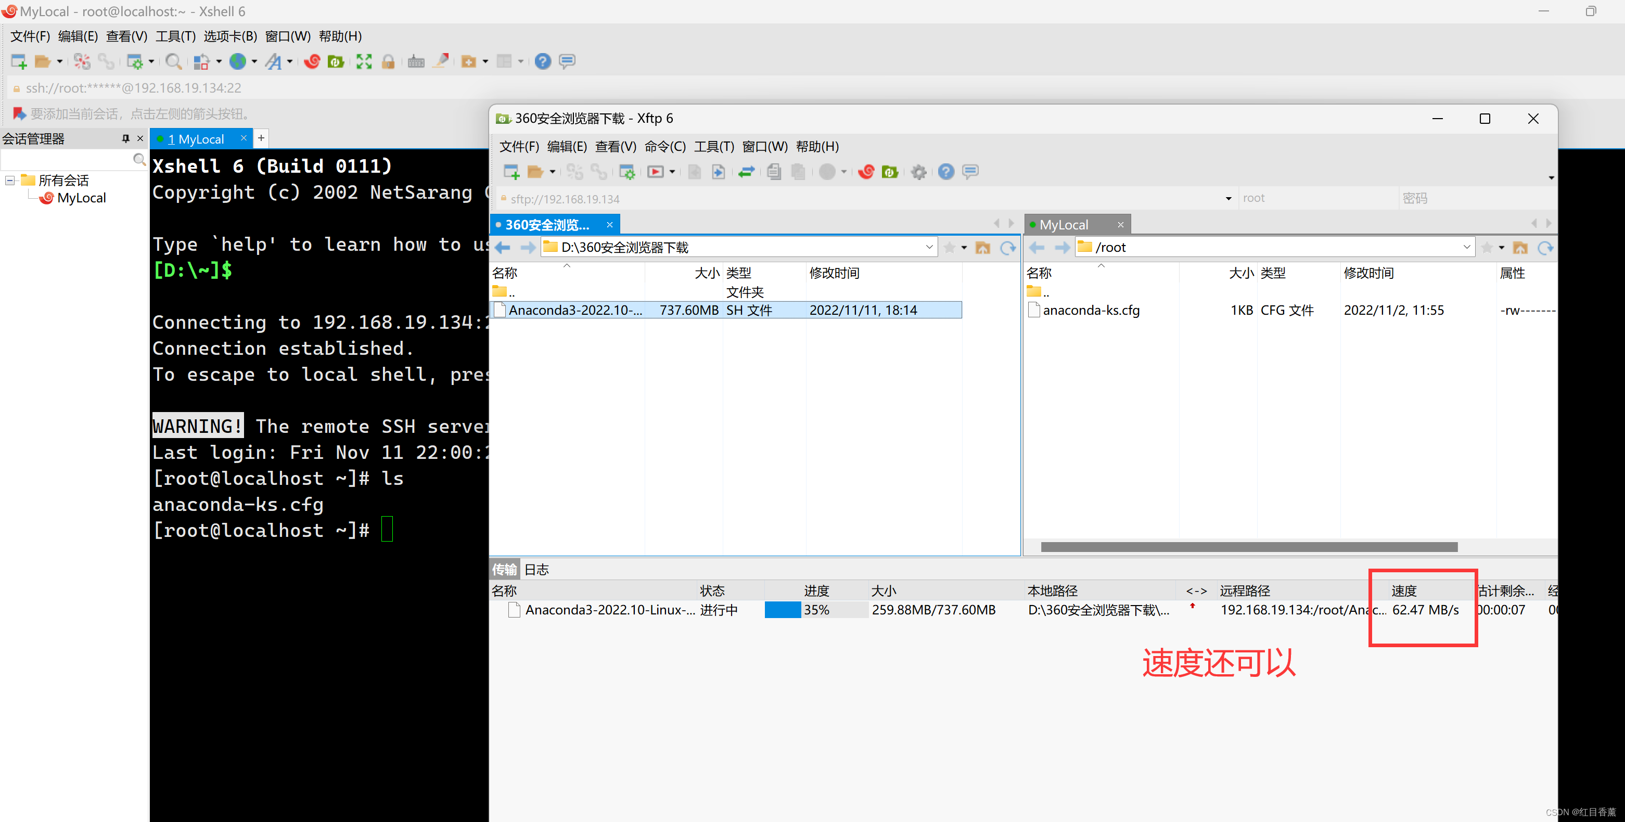Click Xftp session properties icon
Screen dimensions: 1625x822
tap(627, 172)
